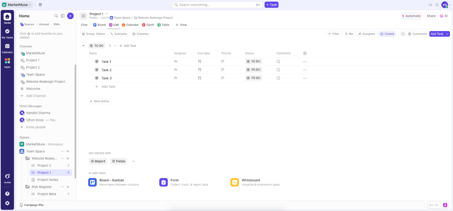Collapse the TO DO group arrow
Image resolution: width=453 pixels, height=211 pixels.
83,46
